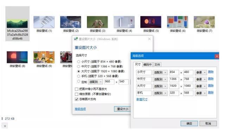Click the 取消 button
The image size is (225, 135).
pos(208,123)
